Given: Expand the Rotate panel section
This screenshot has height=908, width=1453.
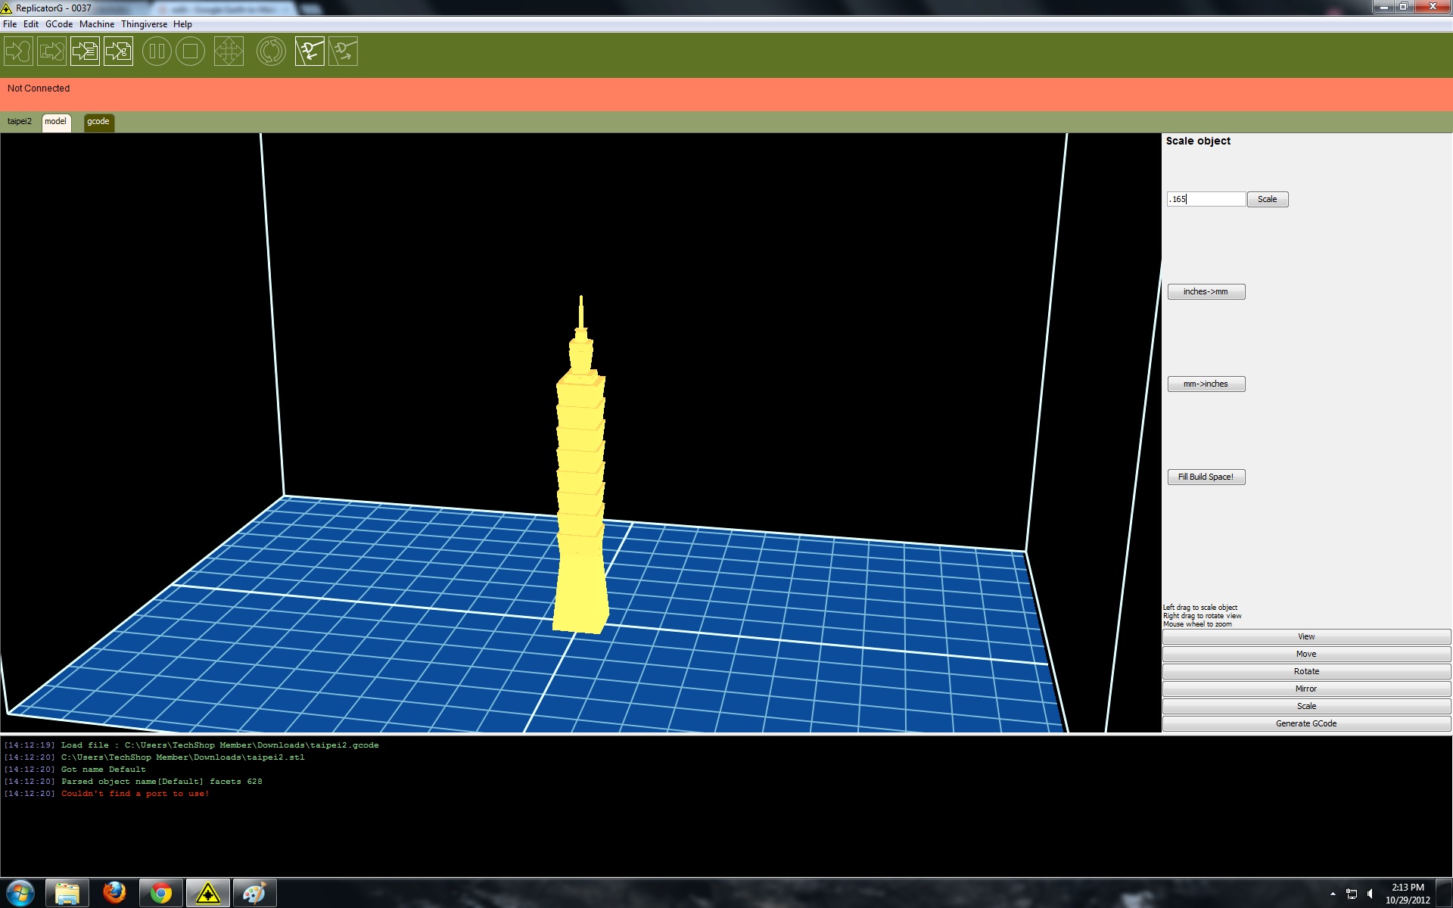Looking at the screenshot, I should [x=1305, y=672].
